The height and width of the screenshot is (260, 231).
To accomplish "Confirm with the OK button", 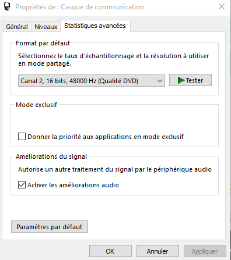I will (110, 251).
